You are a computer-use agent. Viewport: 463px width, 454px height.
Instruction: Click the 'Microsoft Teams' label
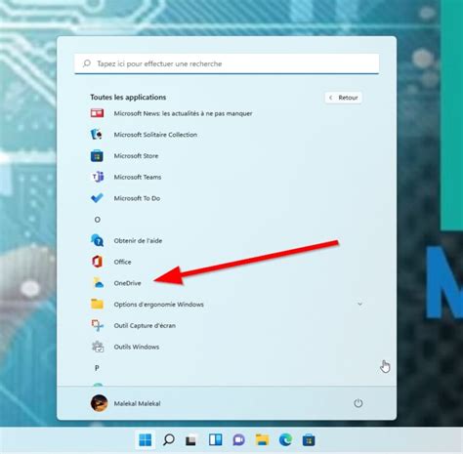(x=138, y=177)
